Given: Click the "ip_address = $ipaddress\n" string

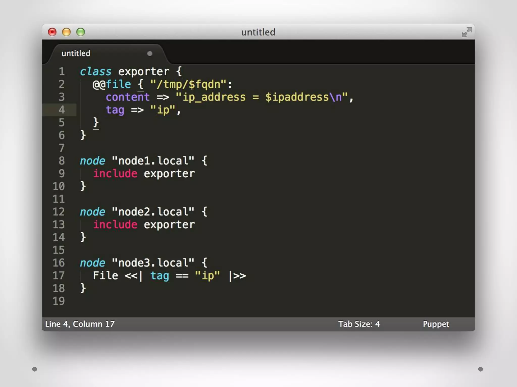Looking at the screenshot, I should [262, 97].
